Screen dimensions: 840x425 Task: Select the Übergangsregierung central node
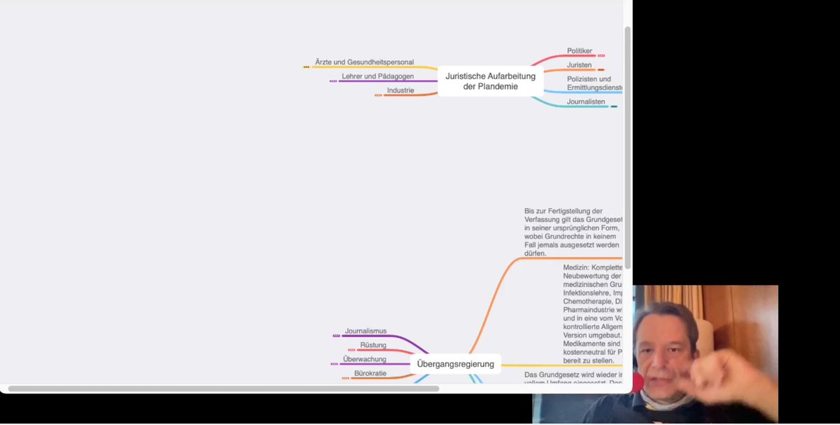tap(455, 364)
